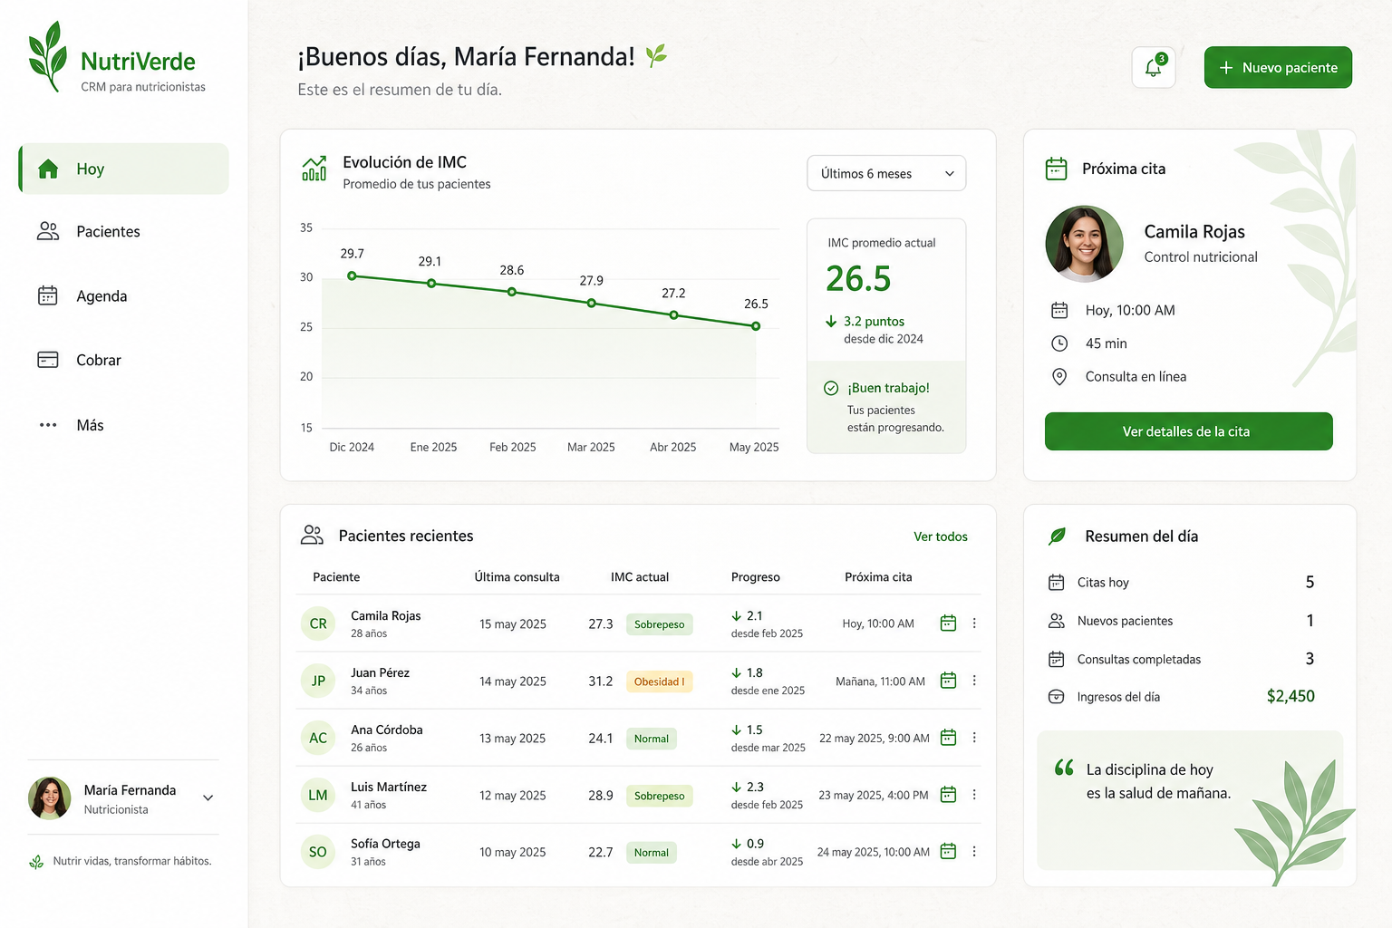
Task: Click María Fernanda profile photo
Action: [50, 797]
